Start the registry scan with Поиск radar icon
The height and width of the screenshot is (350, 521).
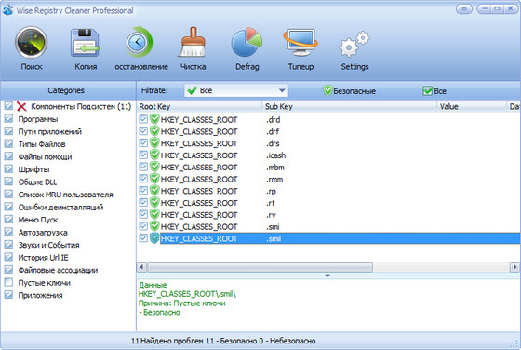[x=32, y=43]
